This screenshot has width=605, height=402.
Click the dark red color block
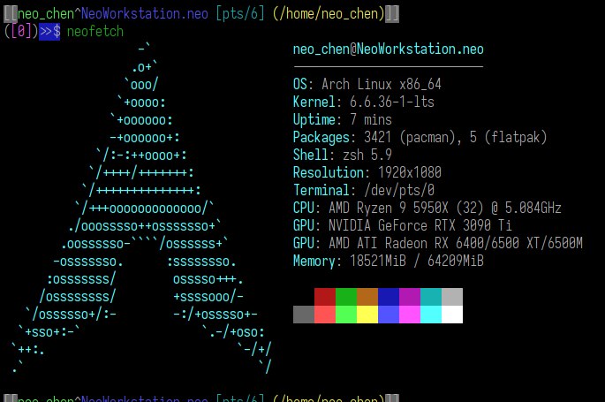(x=325, y=297)
